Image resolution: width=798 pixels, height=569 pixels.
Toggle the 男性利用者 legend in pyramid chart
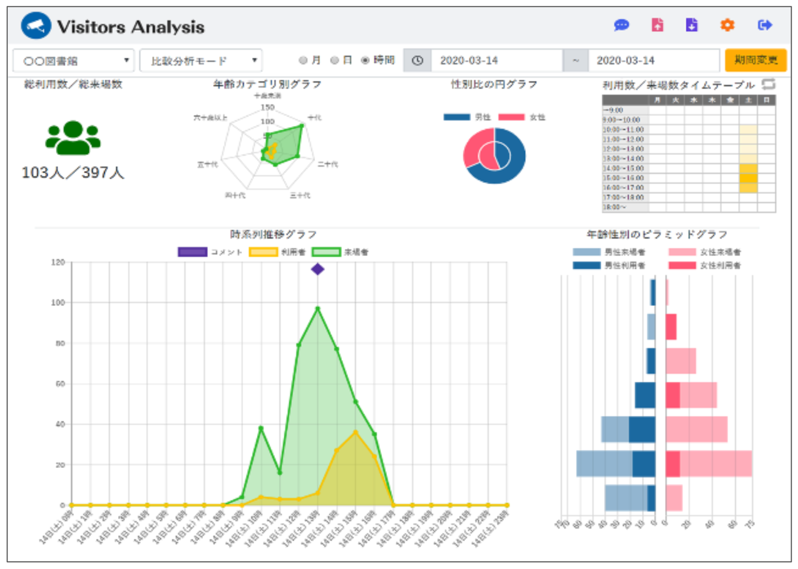coord(609,265)
